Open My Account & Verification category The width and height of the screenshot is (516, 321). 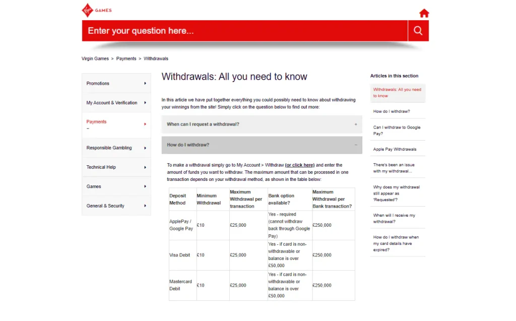pyautogui.click(x=116, y=103)
